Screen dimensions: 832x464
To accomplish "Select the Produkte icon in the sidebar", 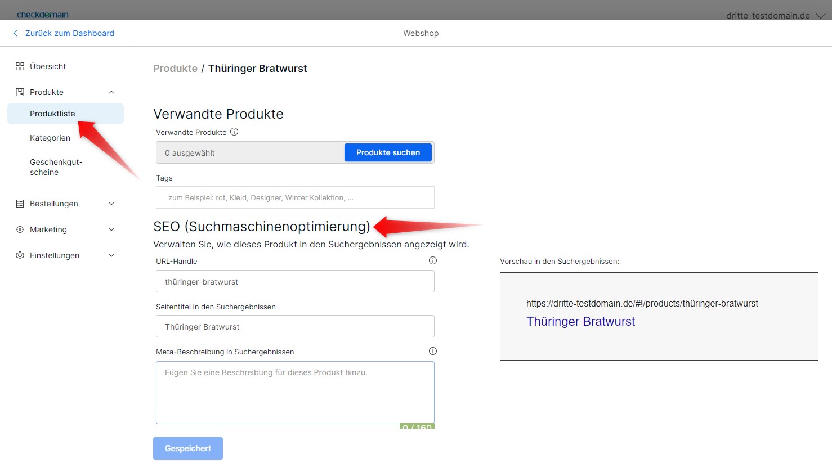I will (19, 92).
